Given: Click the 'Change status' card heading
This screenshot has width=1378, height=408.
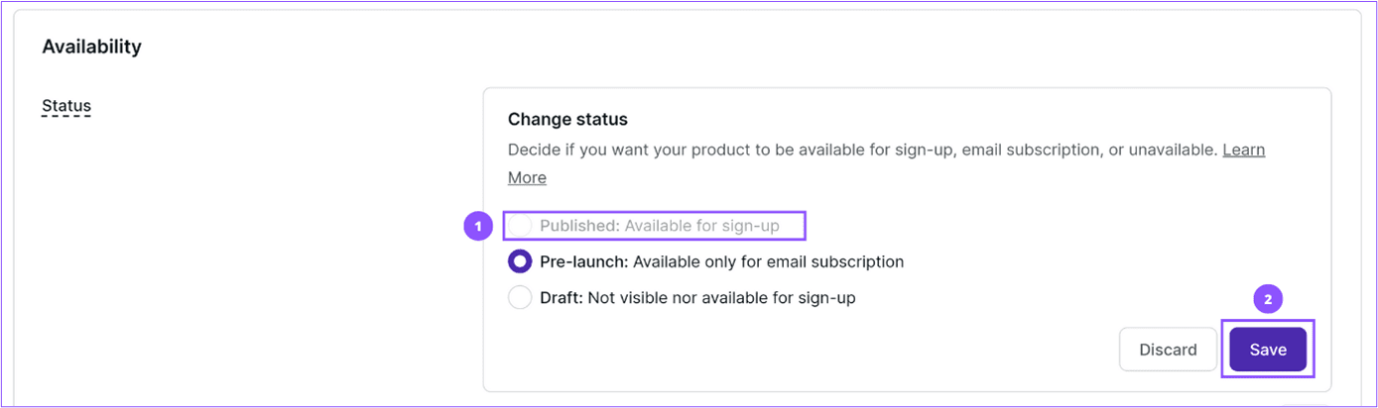Looking at the screenshot, I should point(567,119).
